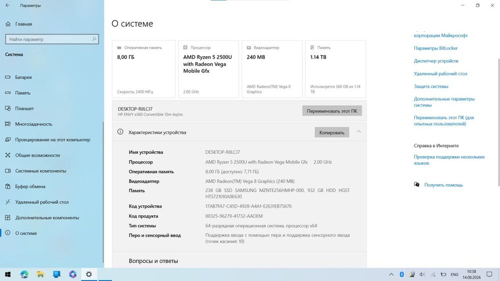The width and height of the screenshot is (500, 281).
Task: Click the HP ENVY x360 Convertible model text
Action: pos(150,115)
